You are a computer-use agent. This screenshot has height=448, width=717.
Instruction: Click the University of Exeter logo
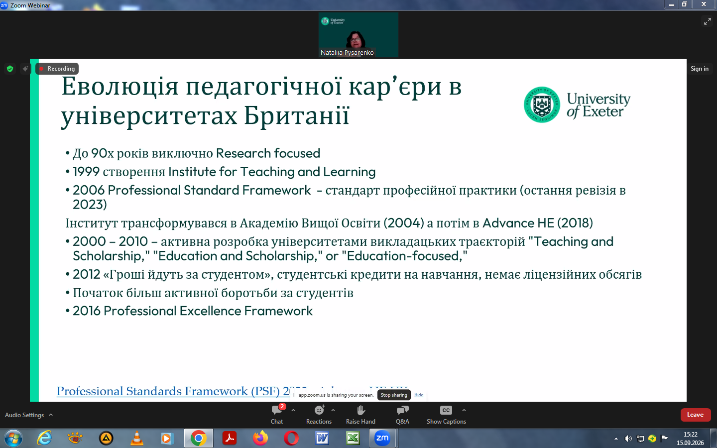(577, 105)
